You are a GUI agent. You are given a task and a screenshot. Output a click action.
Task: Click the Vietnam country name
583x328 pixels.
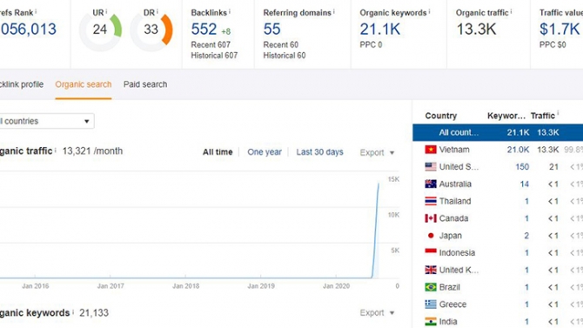(454, 150)
